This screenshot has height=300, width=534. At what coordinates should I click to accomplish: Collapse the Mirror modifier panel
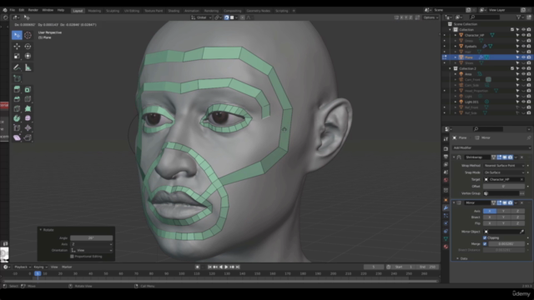point(454,202)
